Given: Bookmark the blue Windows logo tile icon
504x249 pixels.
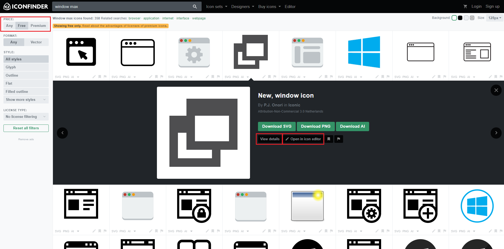Looking at the screenshot, I should click(382, 77).
